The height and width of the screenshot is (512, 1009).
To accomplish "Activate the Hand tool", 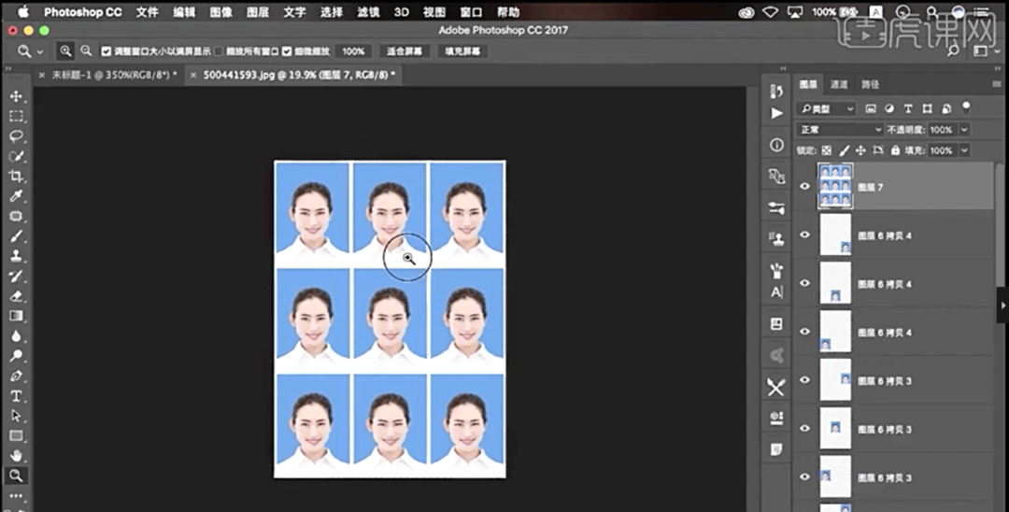I will click(17, 455).
